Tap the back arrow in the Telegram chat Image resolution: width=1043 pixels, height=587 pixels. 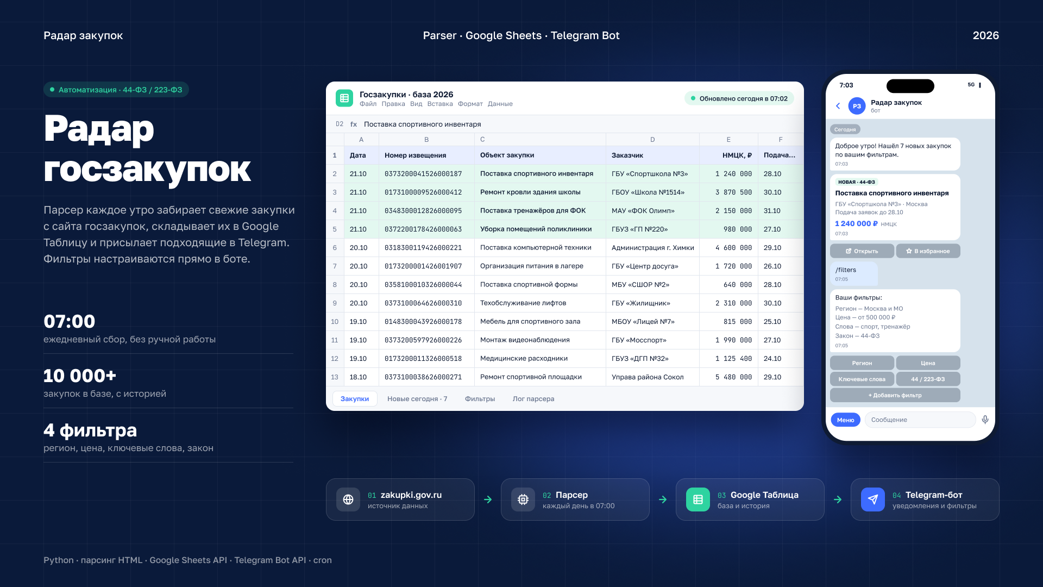tap(838, 106)
